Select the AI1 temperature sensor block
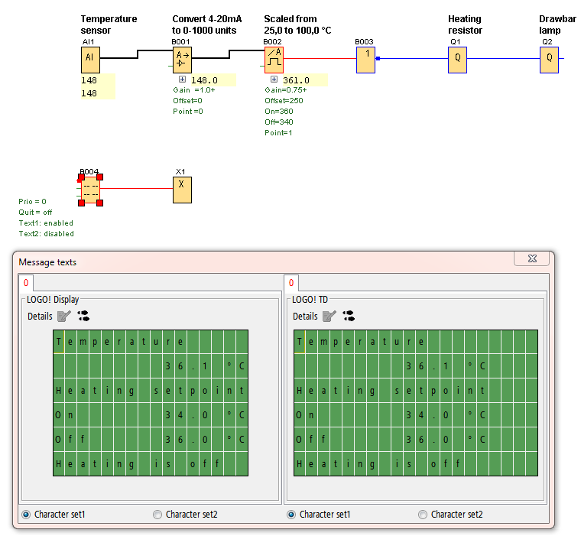The height and width of the screenshot is (536, 581). 90,60
